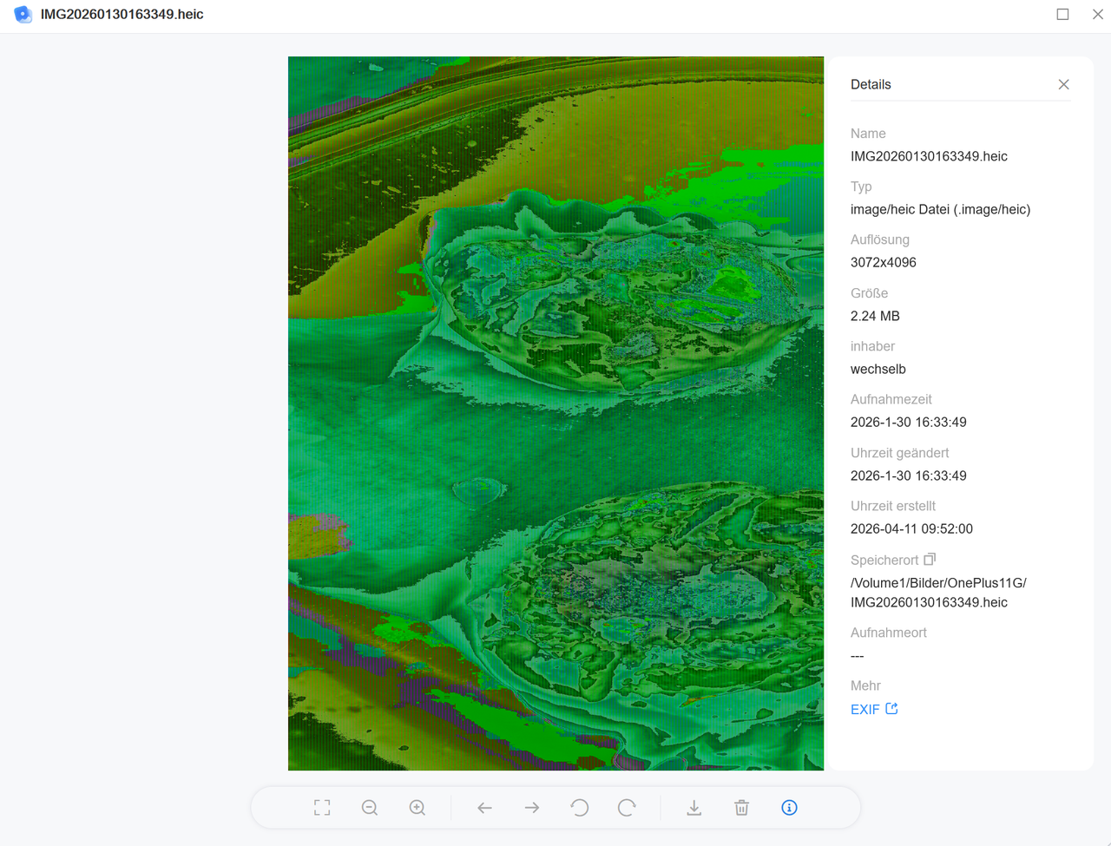Select the resolution value 3072x4096
The width and height of the screenshot is (1111, 846).
coord(884,262)
